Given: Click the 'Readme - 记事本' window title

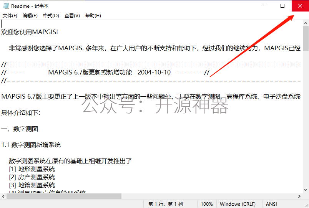Looking at the screenshot, I should [30, 6].
